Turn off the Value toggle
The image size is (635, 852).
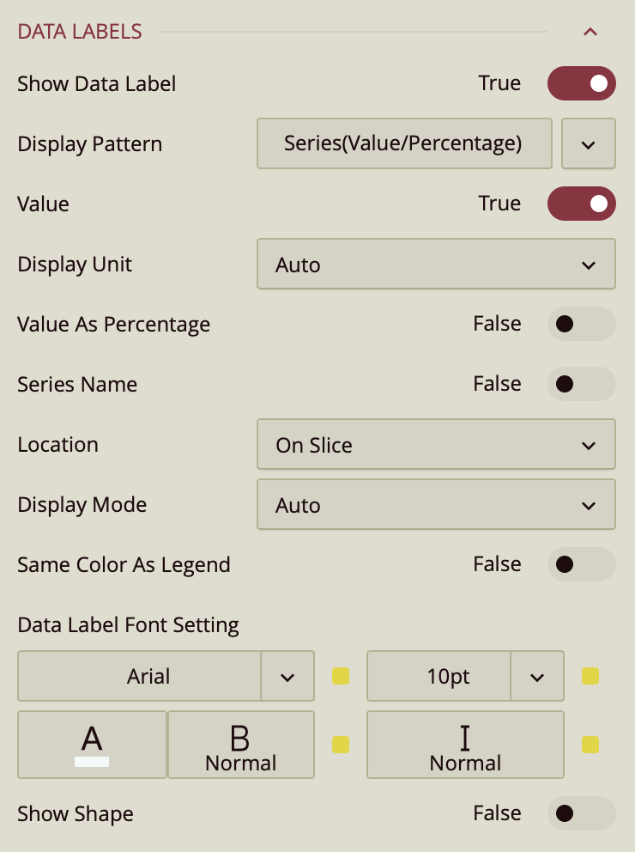pyautogui.click(x=581, y=204)
